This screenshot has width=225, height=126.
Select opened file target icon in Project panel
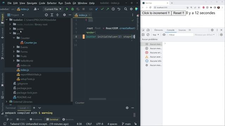(46, 15)
